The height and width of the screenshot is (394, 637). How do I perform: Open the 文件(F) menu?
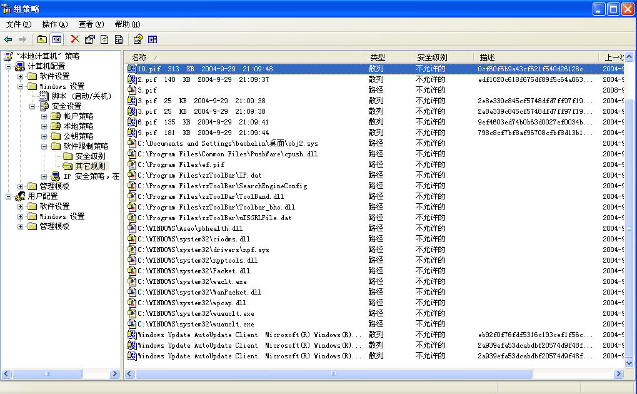pyautogui.click(x=19, y=24)
